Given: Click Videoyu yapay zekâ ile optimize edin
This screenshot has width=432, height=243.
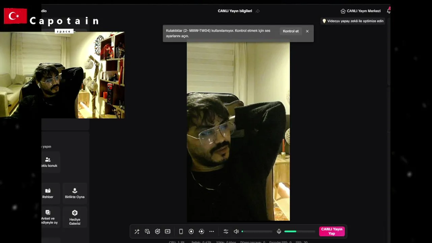Looking at the screenshot, I should [x=353, y=21].
